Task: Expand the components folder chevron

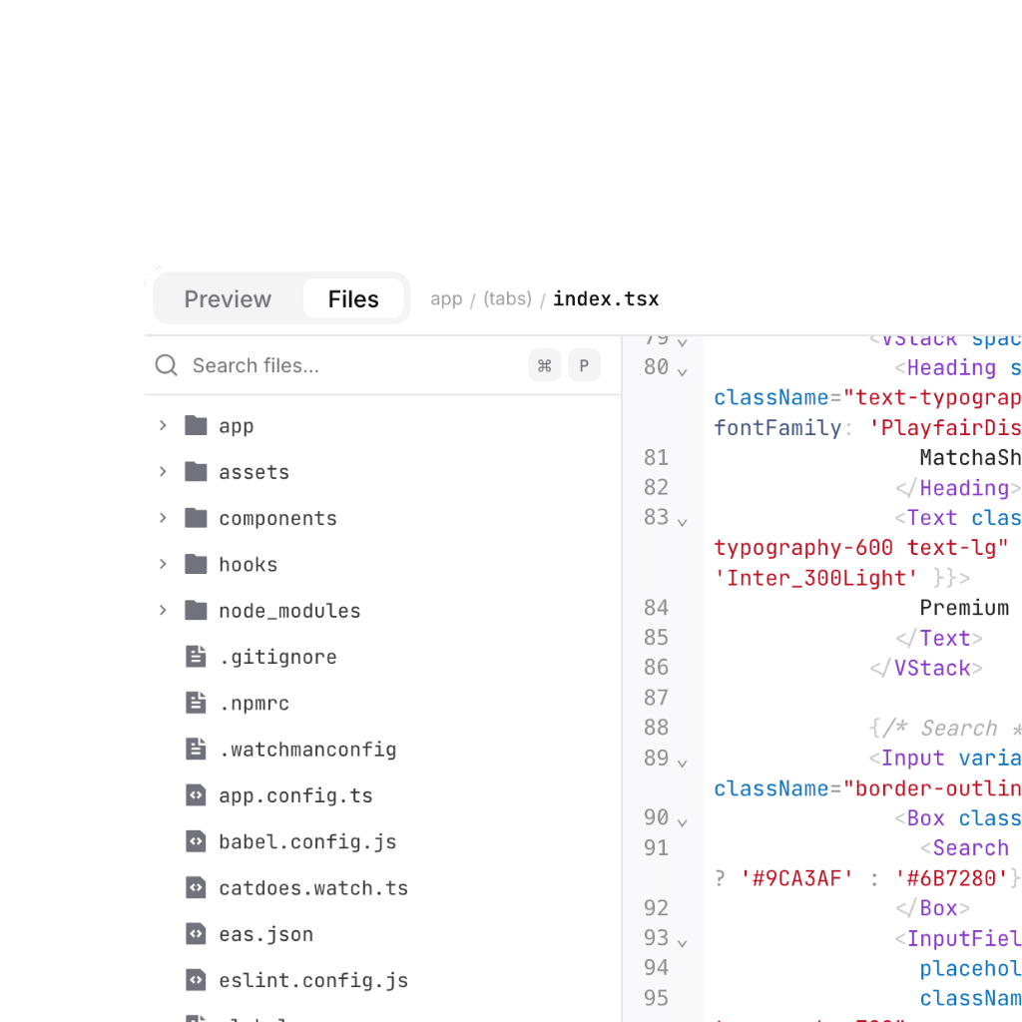Action: point(163,518)
